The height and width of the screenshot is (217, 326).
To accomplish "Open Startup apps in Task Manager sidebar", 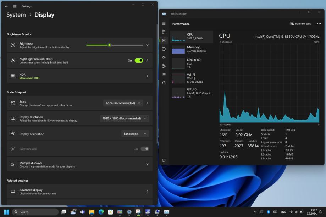I will pos(164,57).
